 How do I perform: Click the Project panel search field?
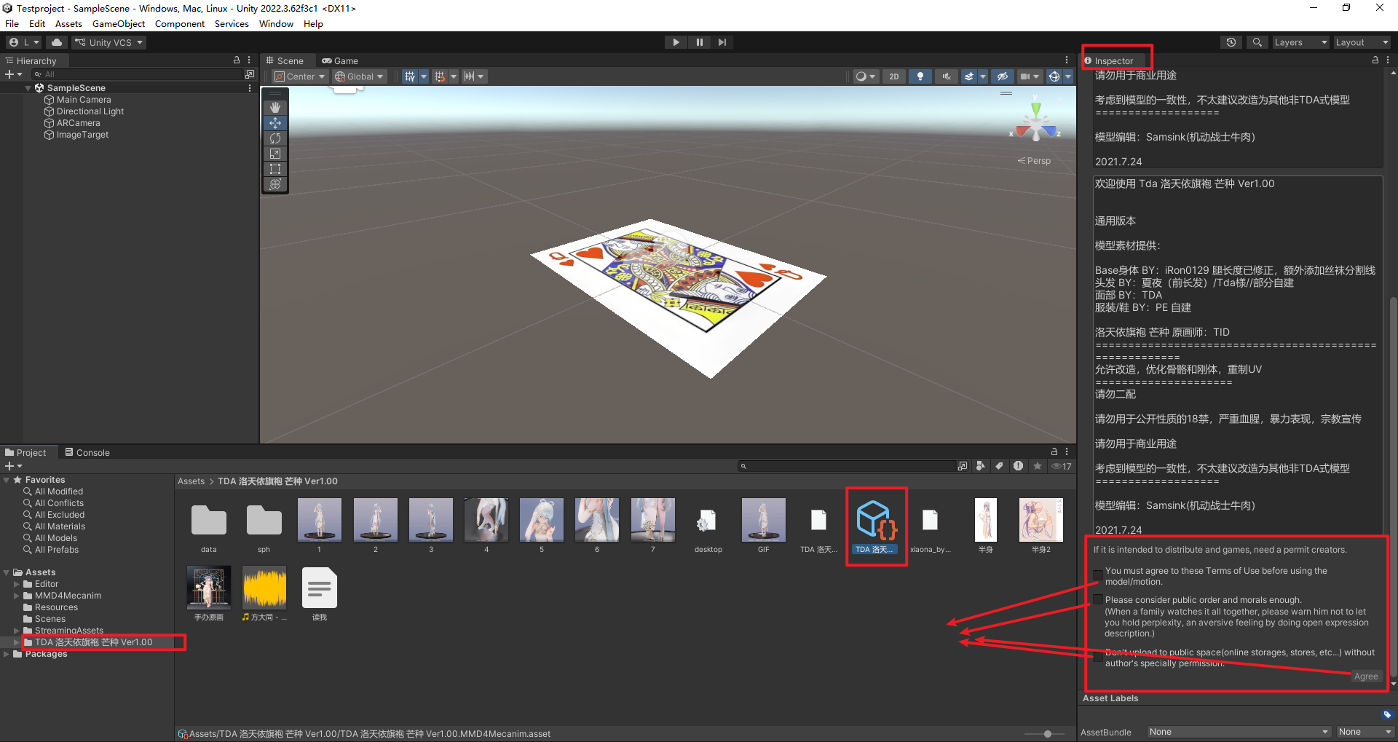pos(848,466)
